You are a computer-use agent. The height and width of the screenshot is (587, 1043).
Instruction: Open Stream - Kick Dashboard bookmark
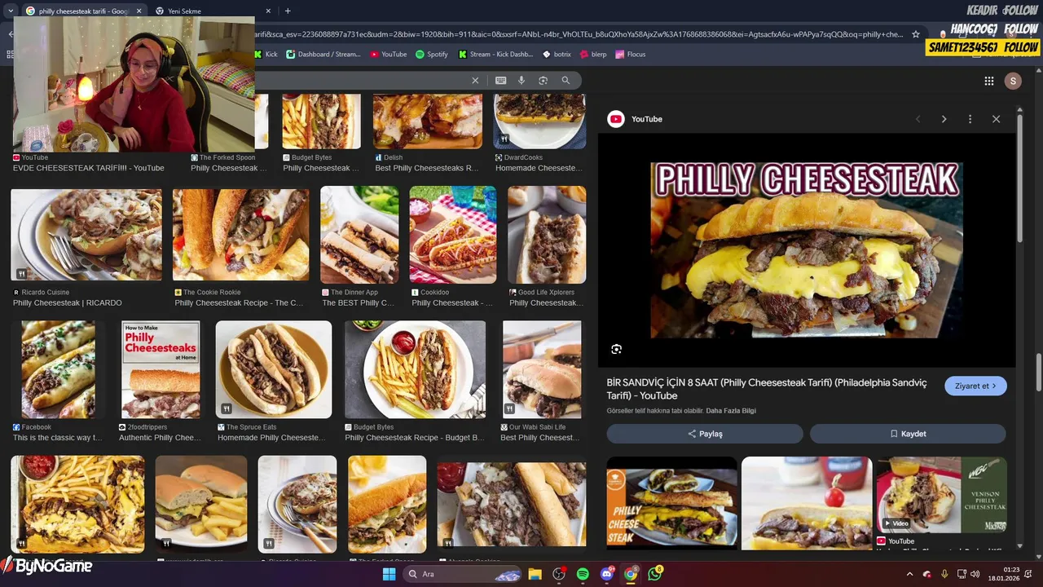tap(495, 54)
